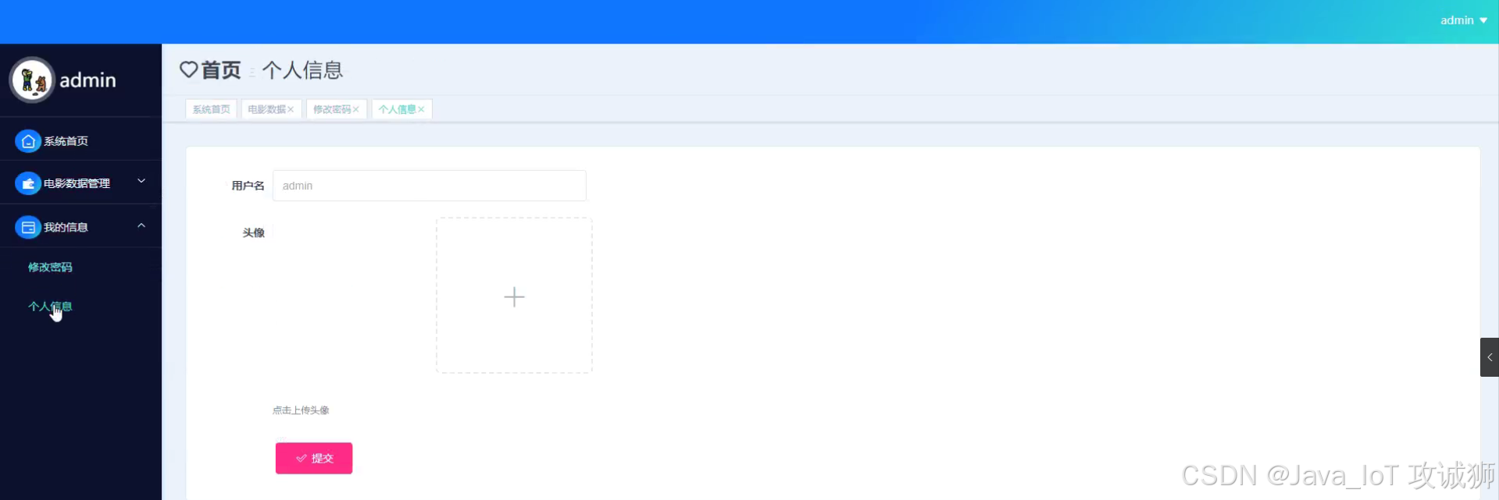Expand the 电影数据管理 menu chevron
Viewport: 1499px width, 500px height.
pyautogui.click(x=141, y=181)
